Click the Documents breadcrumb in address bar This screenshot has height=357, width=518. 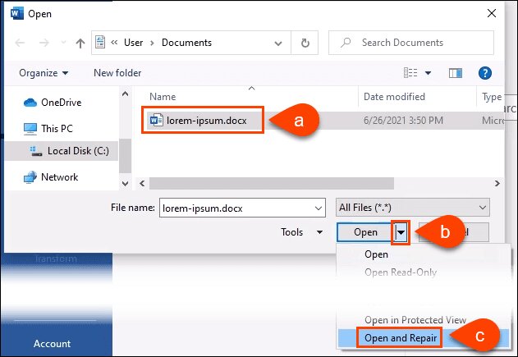click(x=186, y=43)
